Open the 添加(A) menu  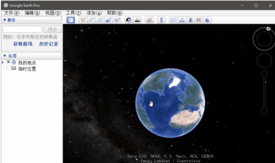tap(94, 13)
